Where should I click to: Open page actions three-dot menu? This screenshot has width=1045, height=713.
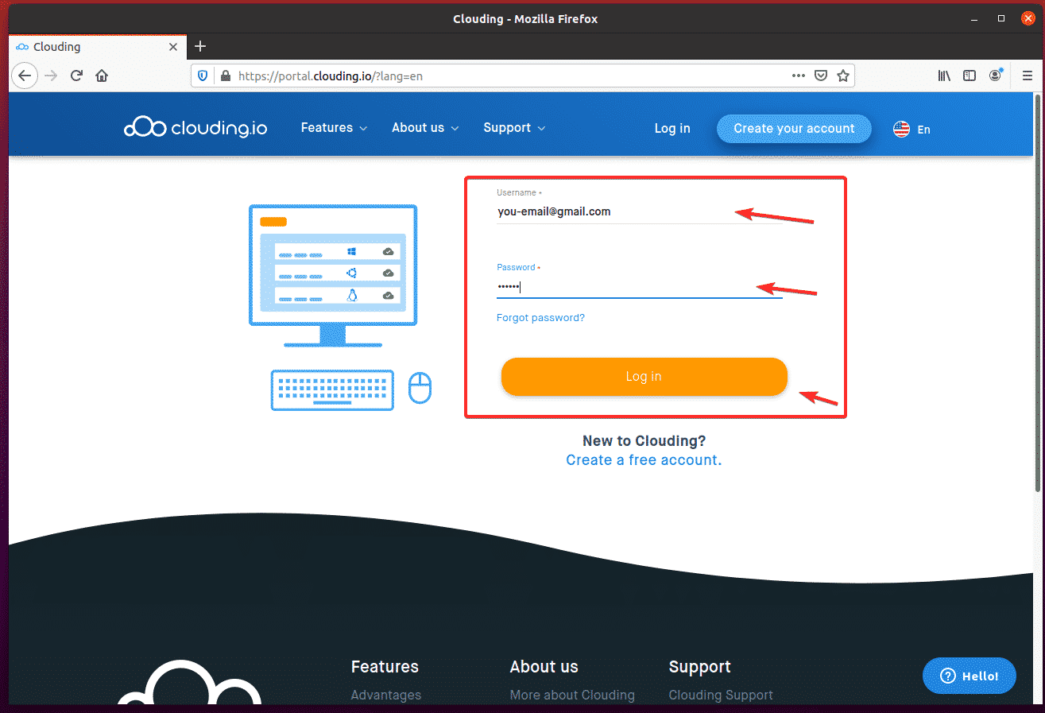799,76
